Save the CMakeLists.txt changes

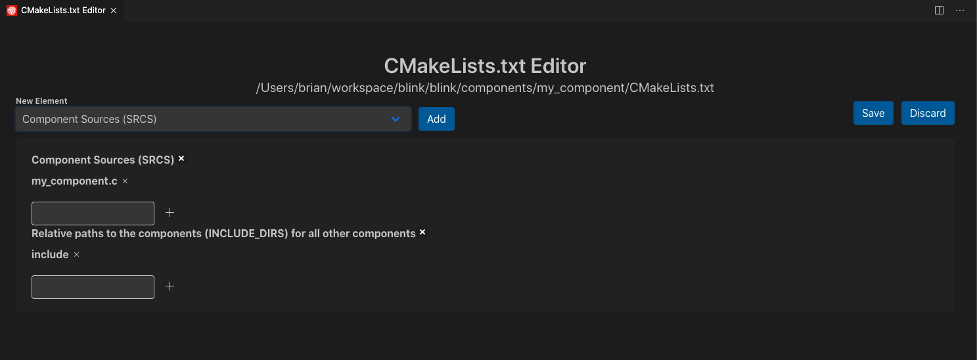pos(873,113)
